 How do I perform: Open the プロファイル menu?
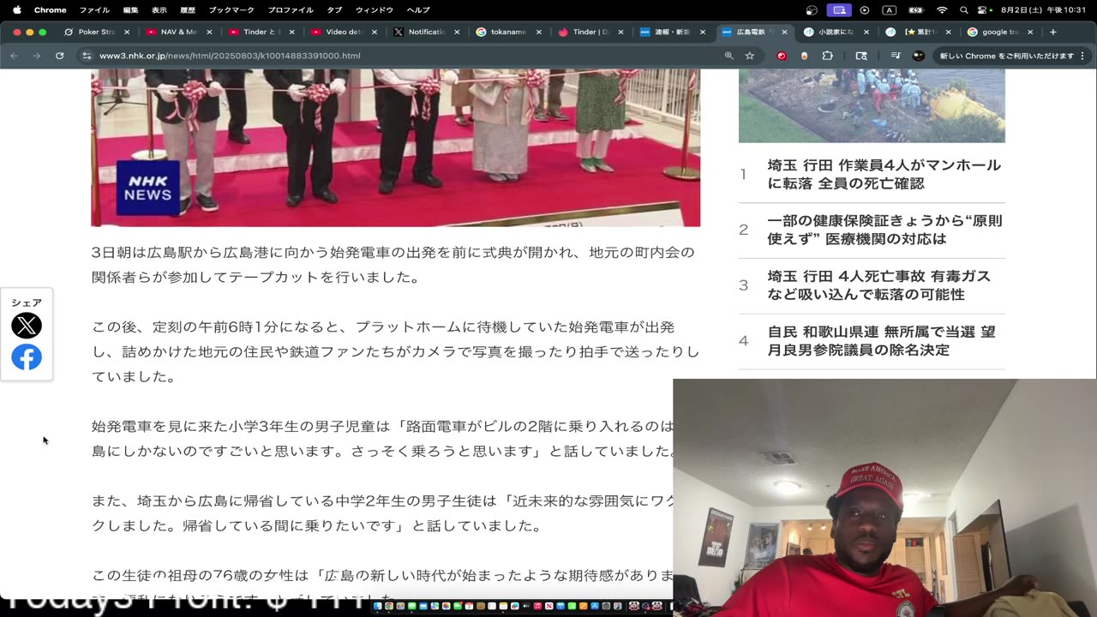[291, 10]
